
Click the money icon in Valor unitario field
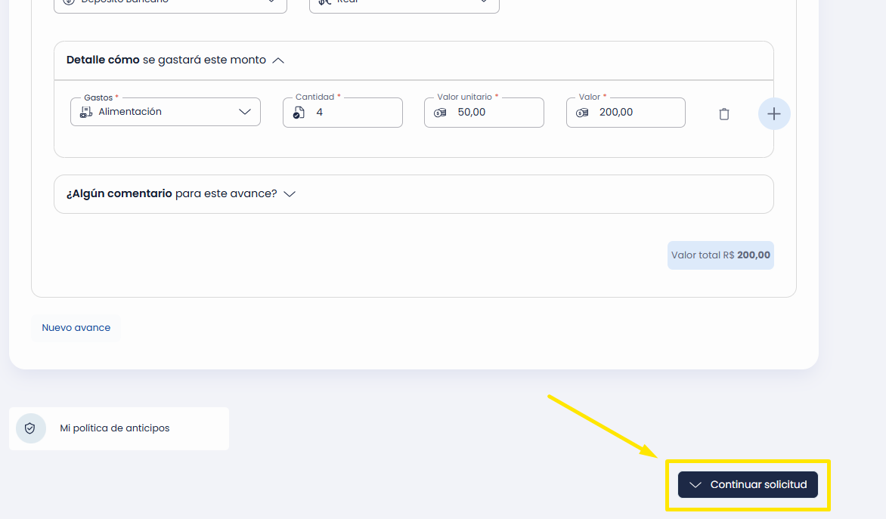[x=440, y=113]
